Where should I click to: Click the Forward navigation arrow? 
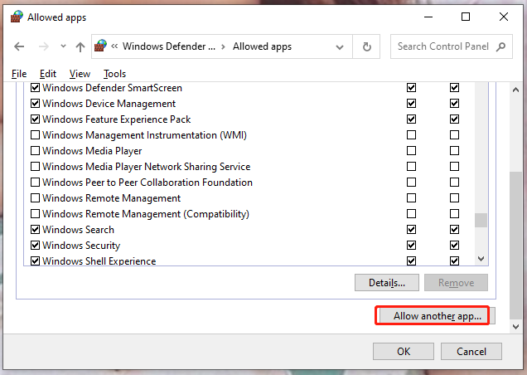click(41, 47)
